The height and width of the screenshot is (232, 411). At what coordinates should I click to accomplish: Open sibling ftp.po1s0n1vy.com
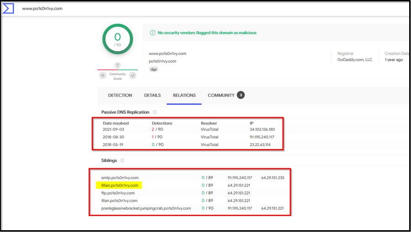coord(118,193)
